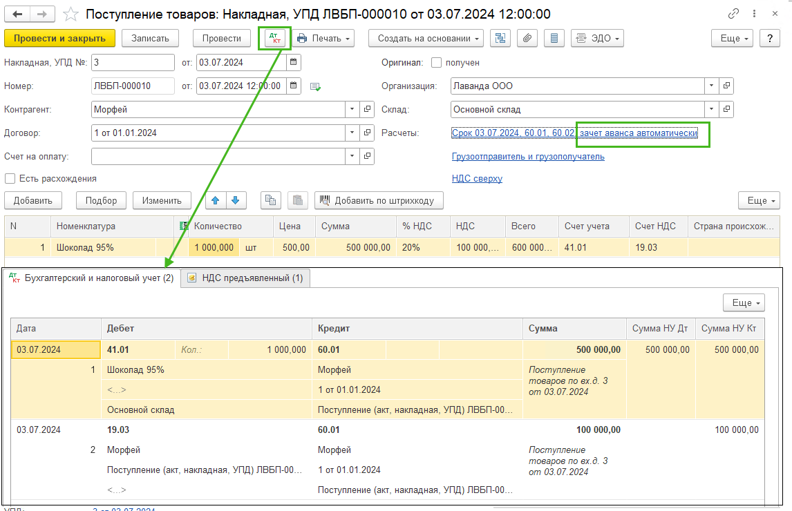The height and width of the screenshot is (511, 792).
Task: Open the goods table Еще menu
Action: coord(759,200)
